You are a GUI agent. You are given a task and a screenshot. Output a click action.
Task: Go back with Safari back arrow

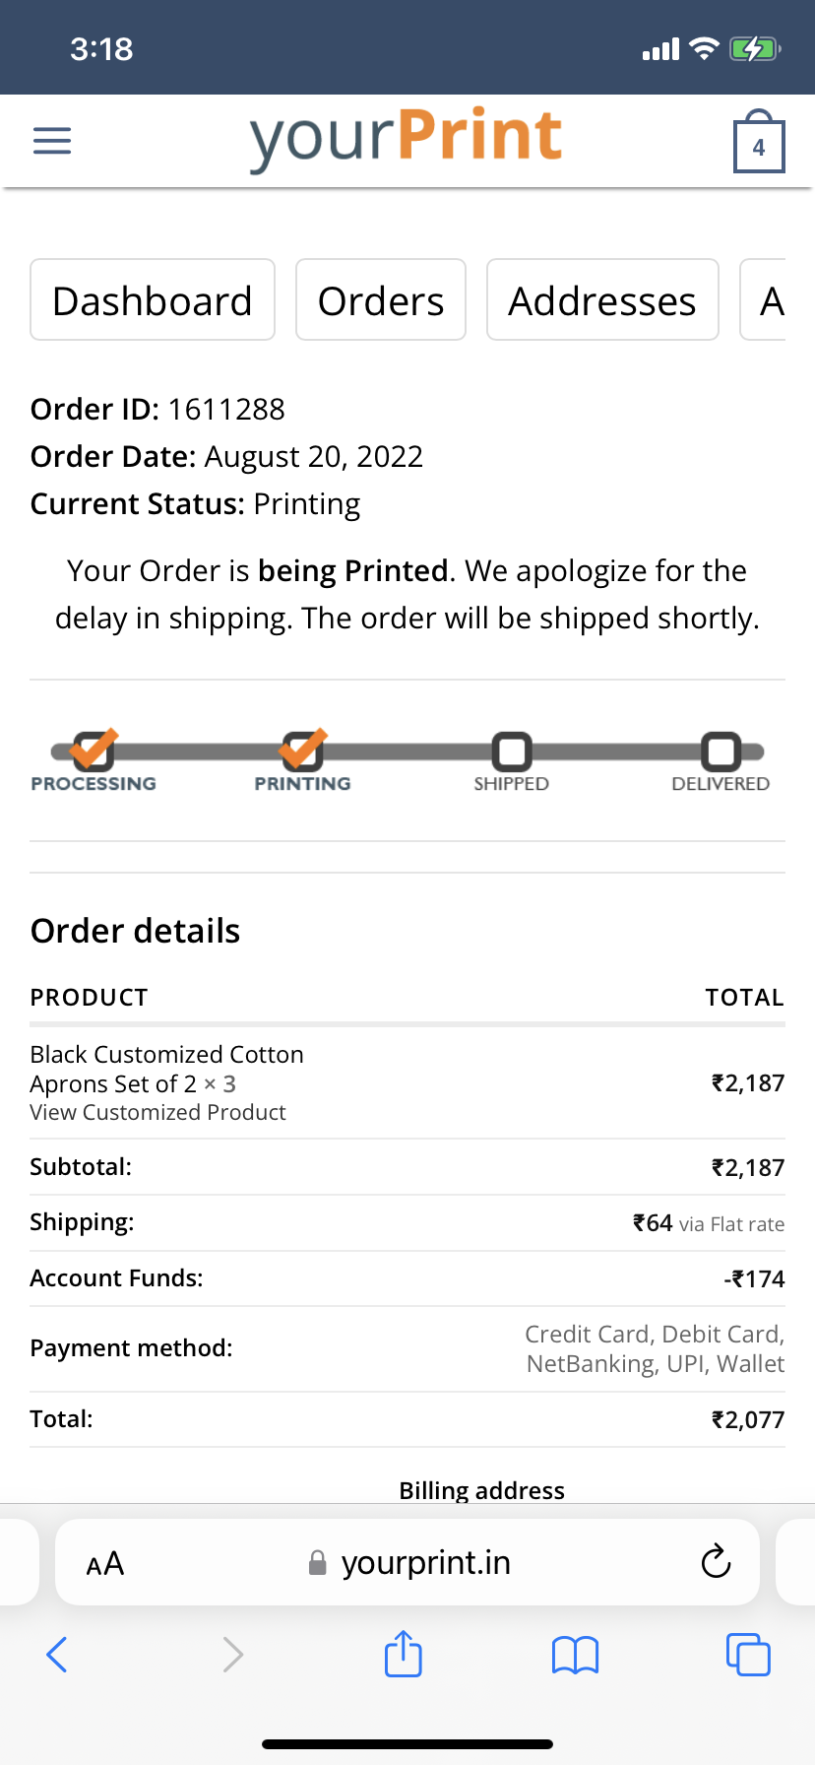click(57, 1655)
